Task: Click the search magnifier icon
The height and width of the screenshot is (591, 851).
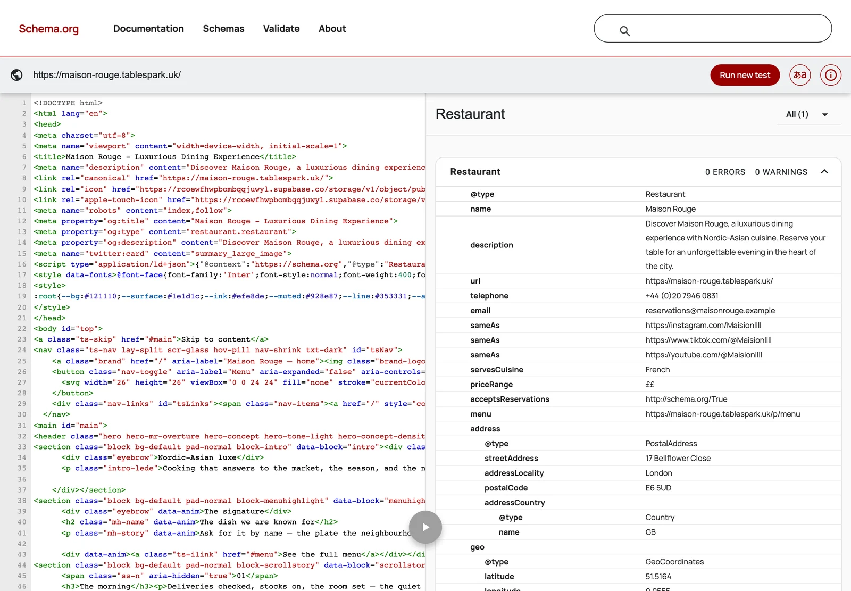Action: click(625, 31)
